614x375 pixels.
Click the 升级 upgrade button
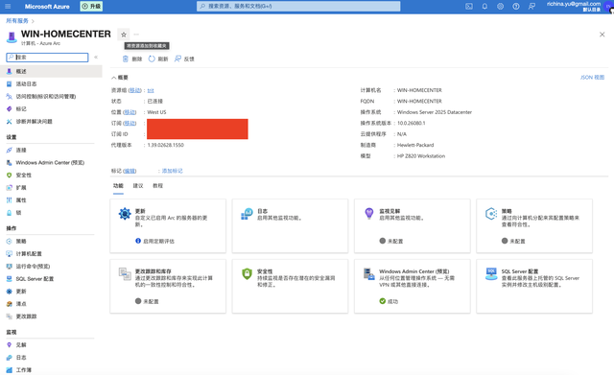click(91, 7)
